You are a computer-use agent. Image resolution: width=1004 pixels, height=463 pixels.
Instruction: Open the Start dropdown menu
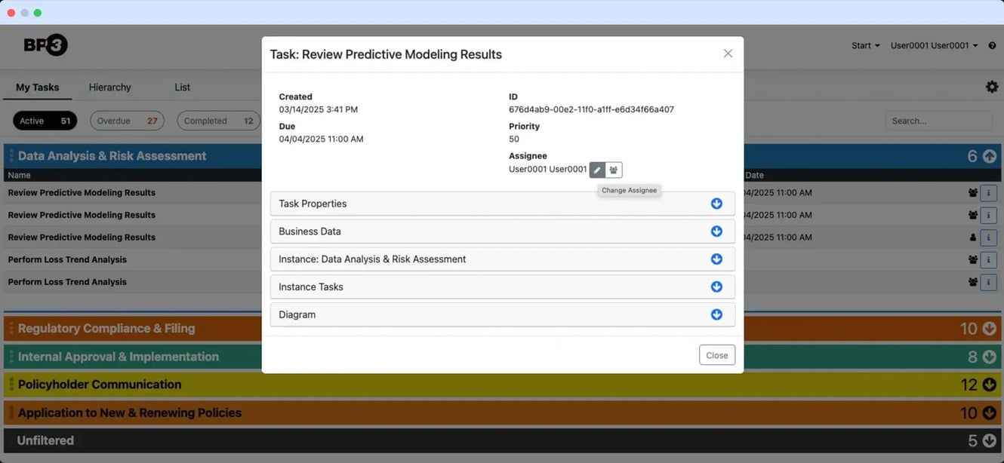(865, 46)
